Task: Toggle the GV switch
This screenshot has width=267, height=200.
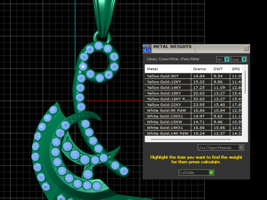Action: (x=223, y=59)
